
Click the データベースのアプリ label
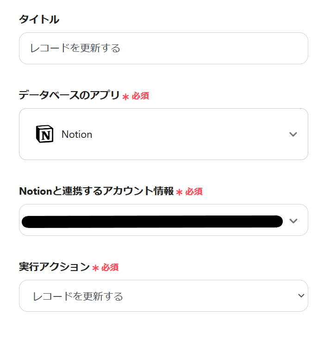pos(69,95)
